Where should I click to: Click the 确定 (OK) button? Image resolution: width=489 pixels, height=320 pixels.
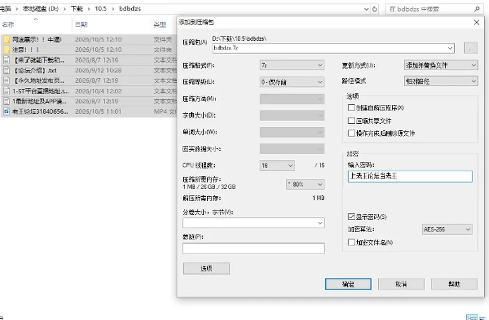click(x=348, y=284)
